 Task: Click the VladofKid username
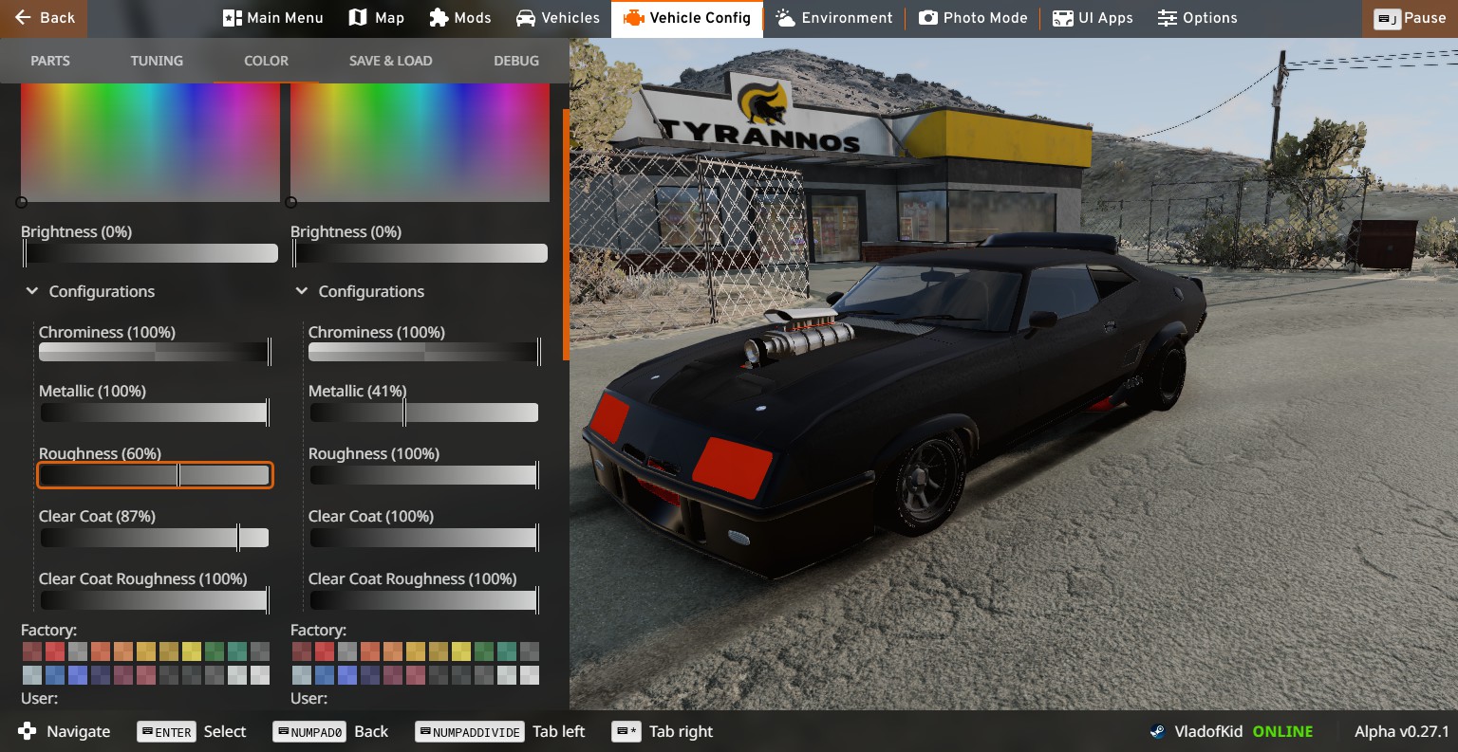click(1209, 731)
